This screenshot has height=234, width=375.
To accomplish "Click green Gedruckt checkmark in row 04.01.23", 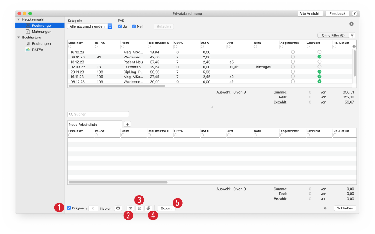I will pos(319,57).
